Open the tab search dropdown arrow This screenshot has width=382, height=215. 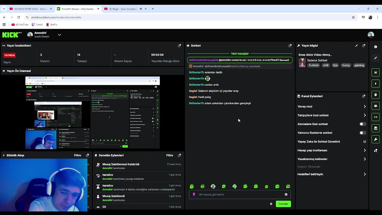coord(4,9)
